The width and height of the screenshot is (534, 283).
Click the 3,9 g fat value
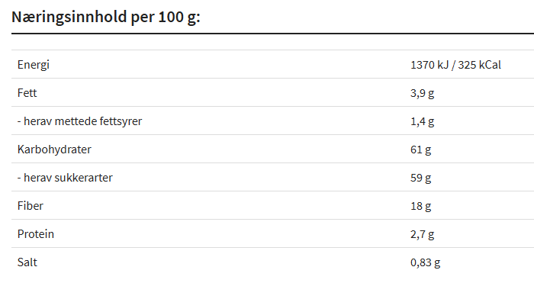(x=423, y=93)
